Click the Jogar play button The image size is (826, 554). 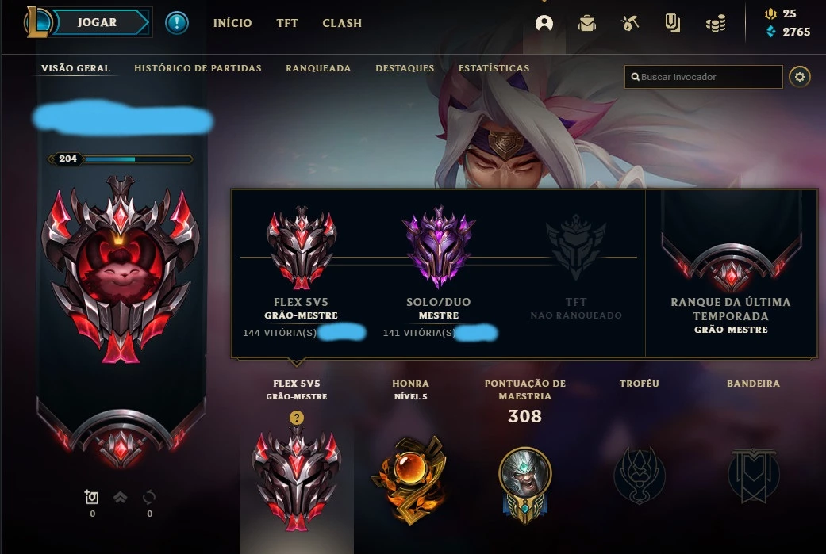[99, 23]
